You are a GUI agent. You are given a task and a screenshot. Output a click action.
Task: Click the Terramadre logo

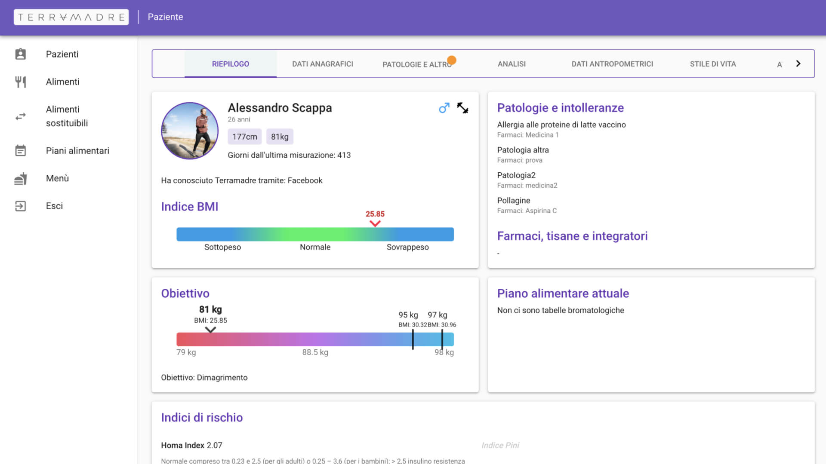tap(71, 17)
